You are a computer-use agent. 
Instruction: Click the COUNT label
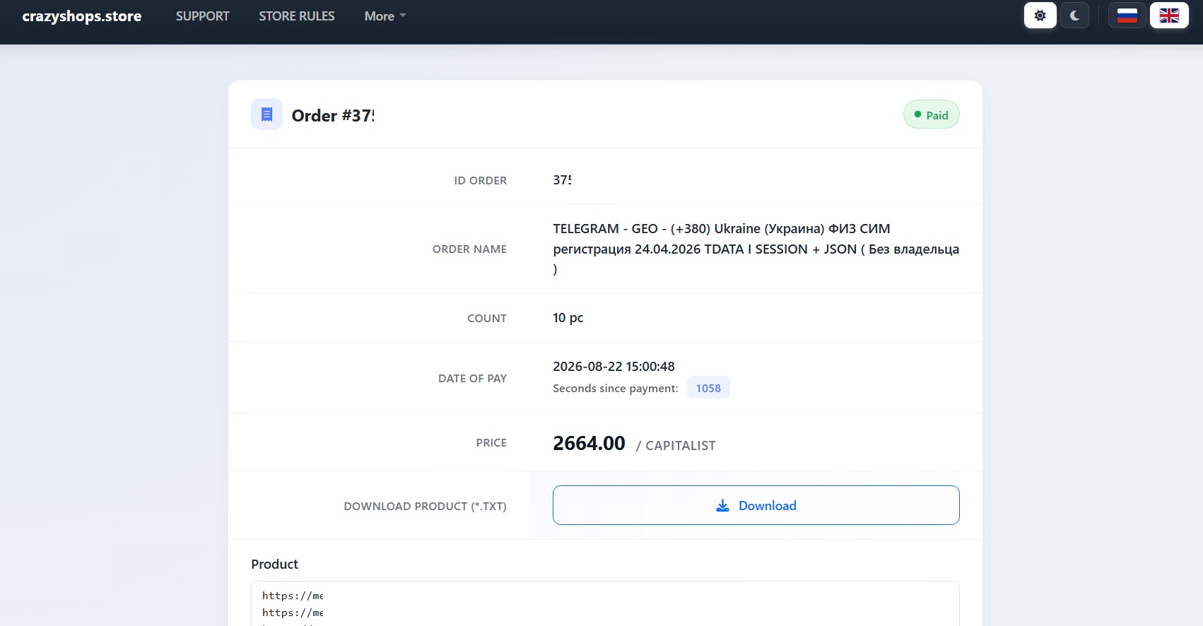(x=487, y=319)
